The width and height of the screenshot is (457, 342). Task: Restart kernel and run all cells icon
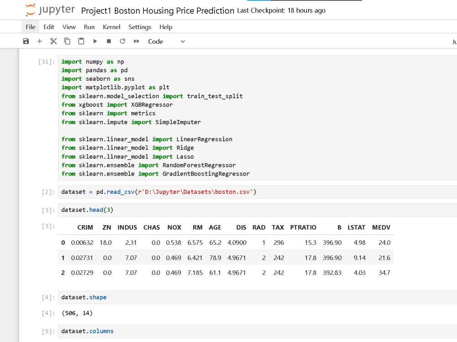click(x=136, y=41)
